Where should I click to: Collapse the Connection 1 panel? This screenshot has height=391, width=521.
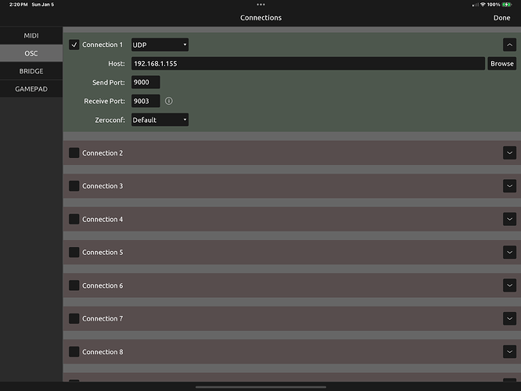click(509, 45)
